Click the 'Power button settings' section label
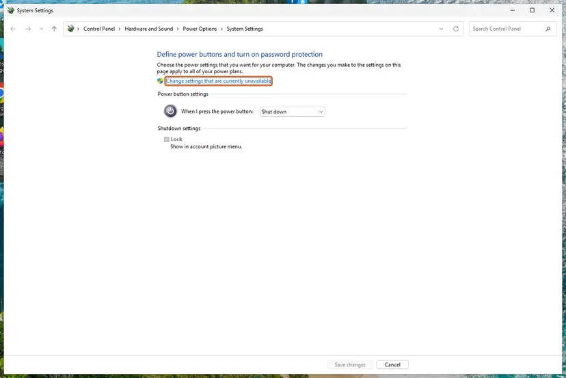The width and height of the screenshot is (566, 378). click(x=183, y=94)
